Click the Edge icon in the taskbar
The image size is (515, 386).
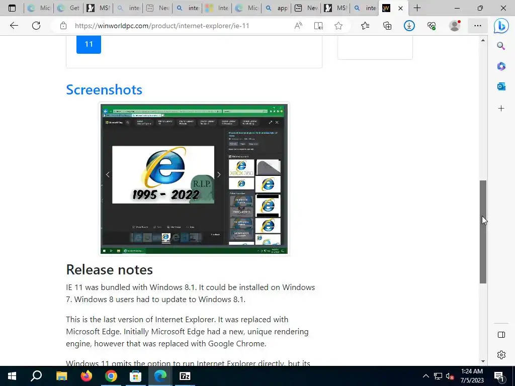click(160, 376)
